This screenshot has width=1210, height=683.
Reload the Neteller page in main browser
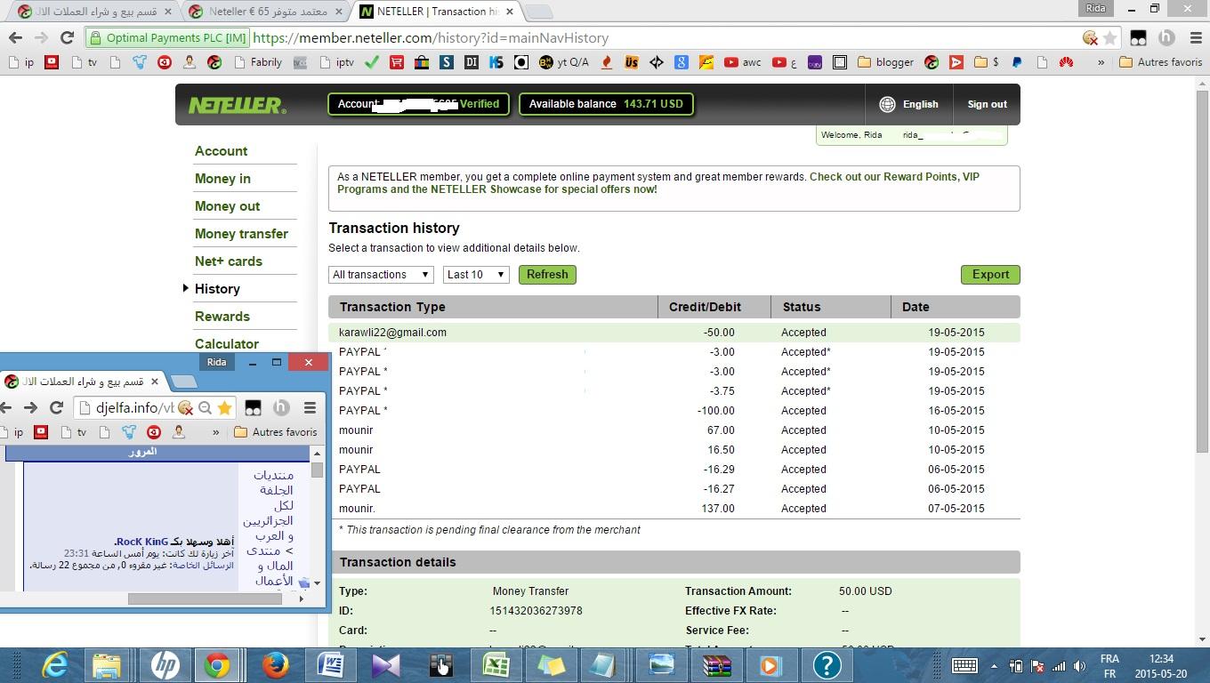(67, 37)
